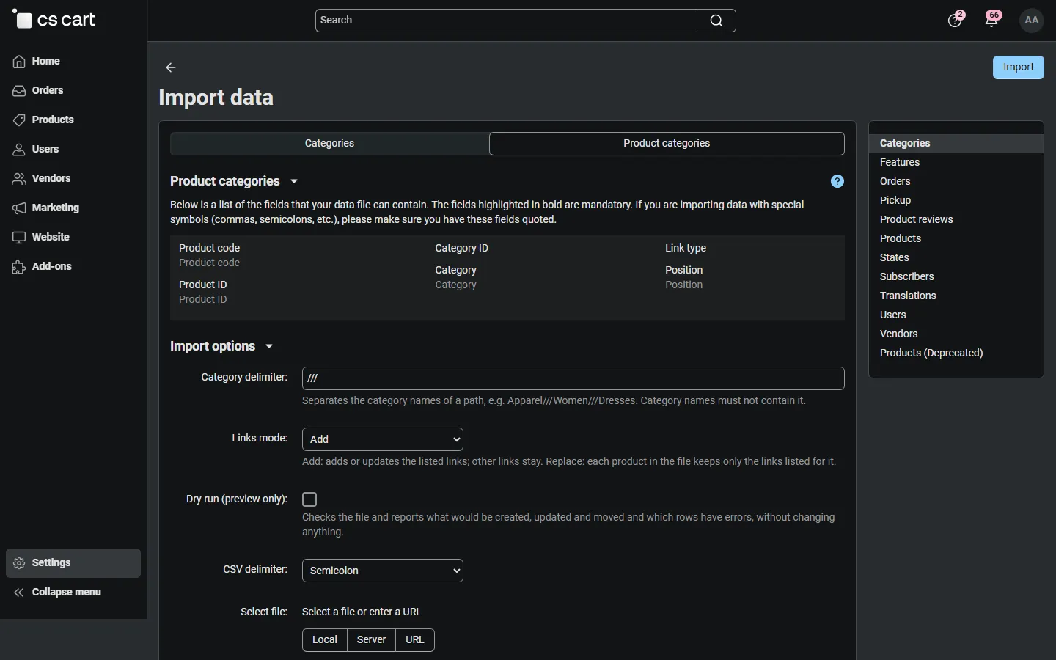Open the help question-mark icon

click(837, 181)
